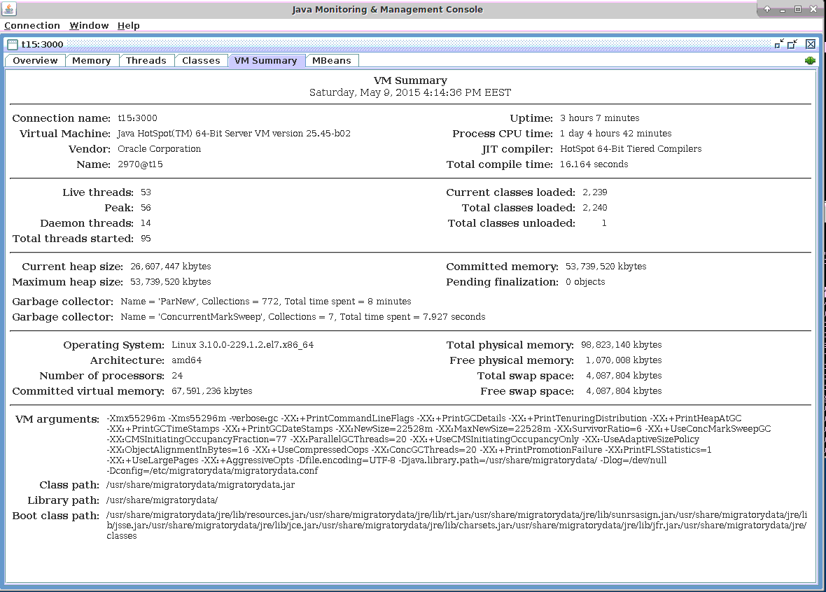Open the Help menu
This screenshot has width=826, height=592.
coord(128,26)
